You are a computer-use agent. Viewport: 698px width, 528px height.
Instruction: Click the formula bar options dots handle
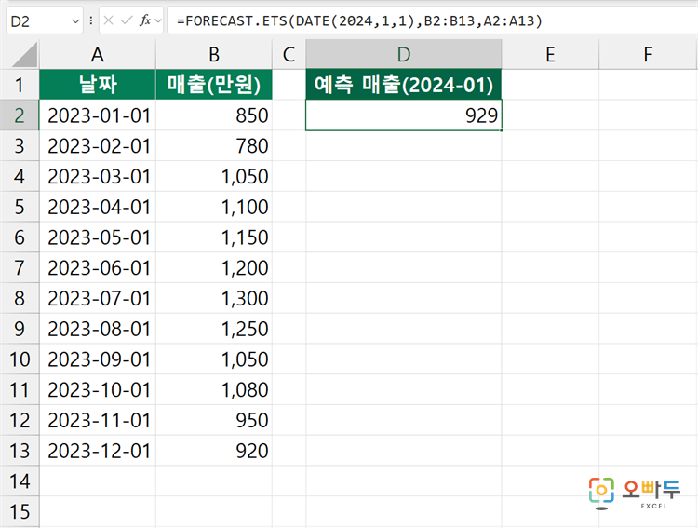point(91,20)
